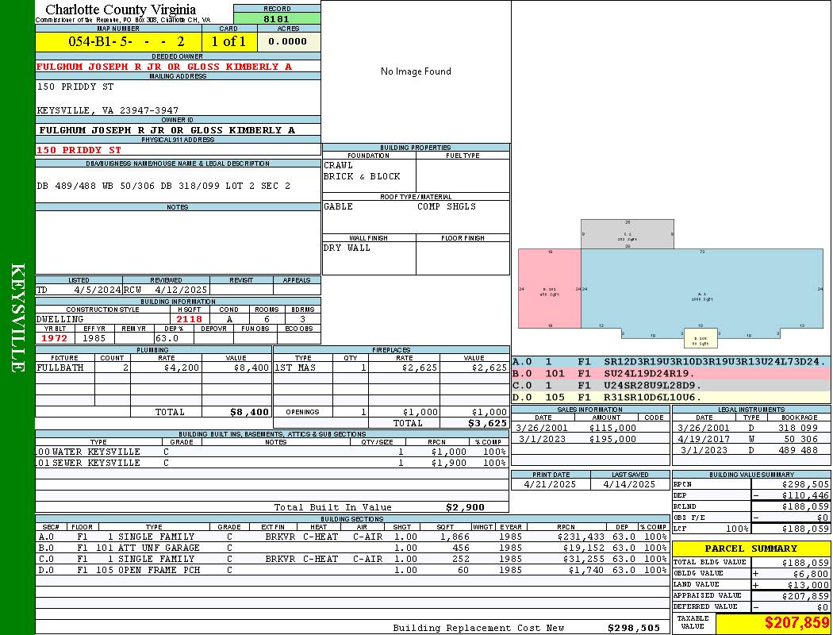Click sale amount $115,000
The width and height of the screenshot is (833, 635).
coord(612,428)
